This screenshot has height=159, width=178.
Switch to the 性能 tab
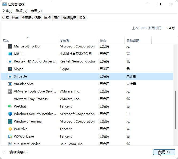[x=15, y=18]
